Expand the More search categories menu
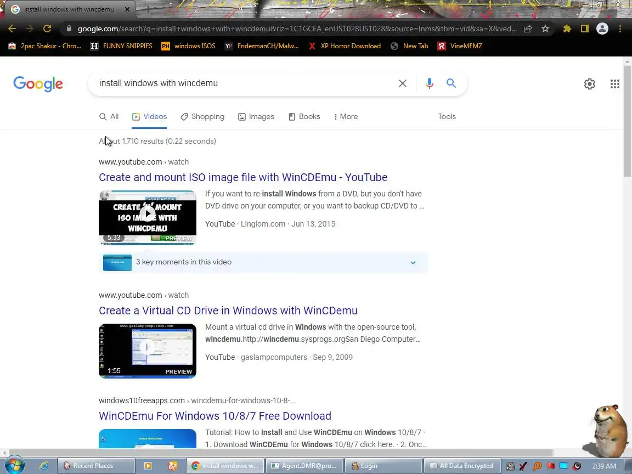 point(346,116)
